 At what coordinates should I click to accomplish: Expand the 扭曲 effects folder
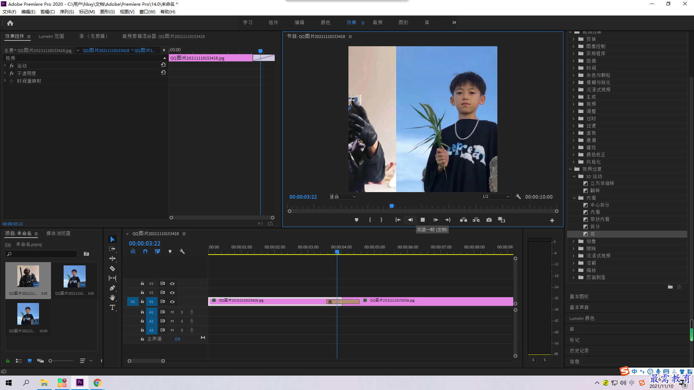(x=573, y=61)
